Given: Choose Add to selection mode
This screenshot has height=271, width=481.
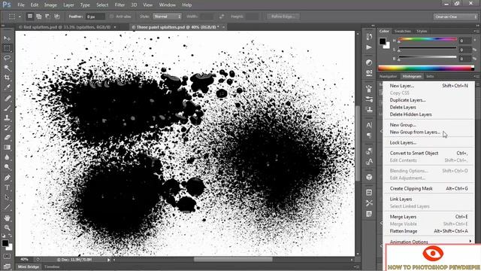Looking at the screenshot, I should click(38, 17).
